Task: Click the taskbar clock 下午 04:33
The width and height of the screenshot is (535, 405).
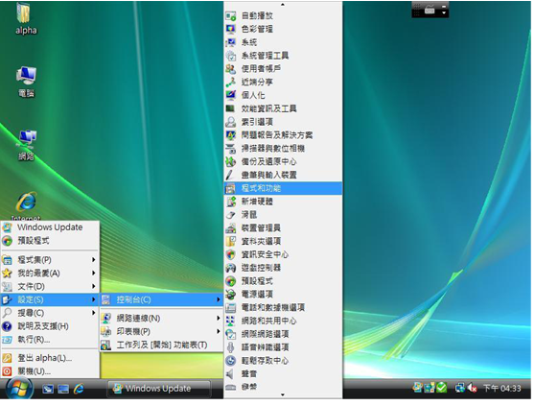Action: pyautogui.click(x=501, y=389)
